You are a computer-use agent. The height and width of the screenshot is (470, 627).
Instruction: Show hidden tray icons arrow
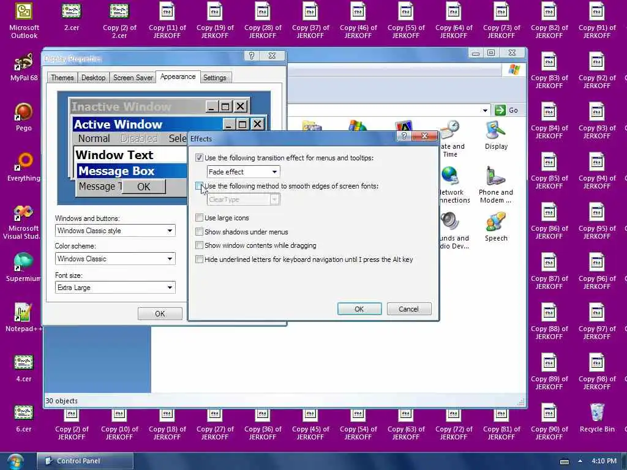pos(580,461)
